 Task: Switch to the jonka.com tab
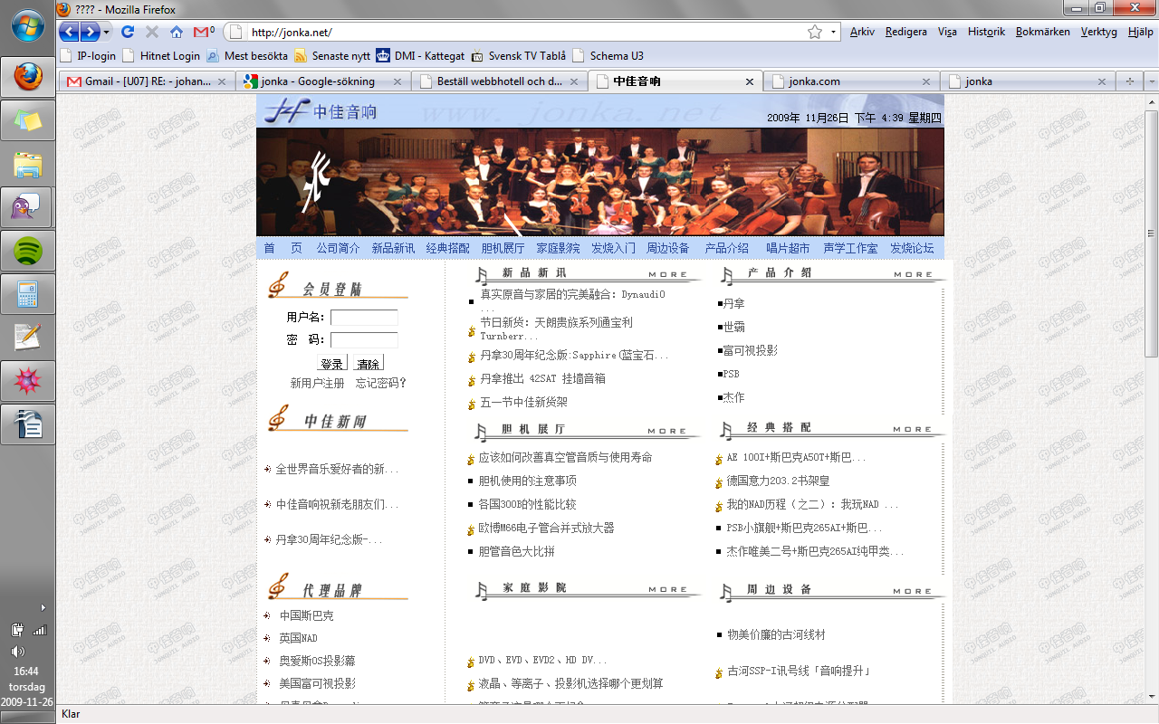pyautogui.click(x=851, y=81)
